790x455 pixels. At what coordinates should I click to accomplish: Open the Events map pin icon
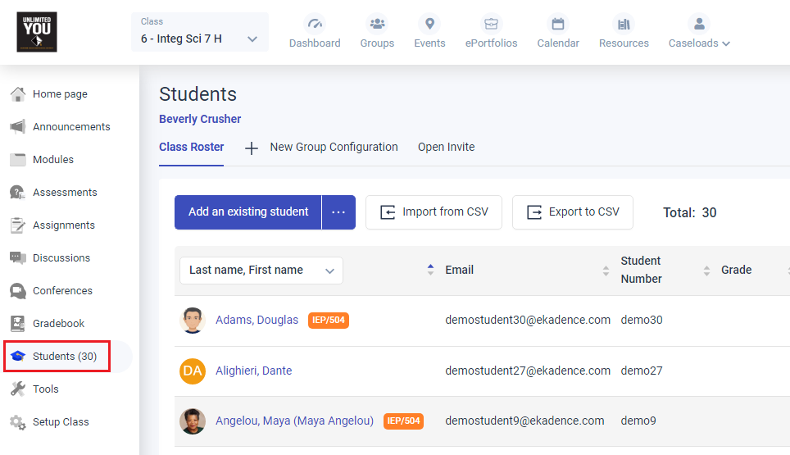pos(429,24)
